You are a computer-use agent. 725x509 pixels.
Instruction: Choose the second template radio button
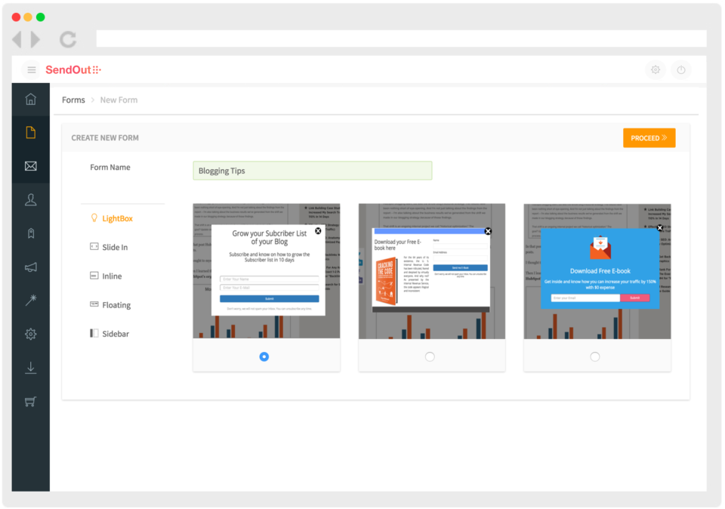tap(431, 356)
